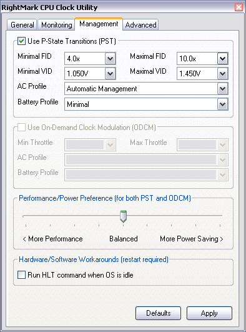
Task: Toggle Use On-Demand Clock Modulation checkbox
Action: click(21, 128)
